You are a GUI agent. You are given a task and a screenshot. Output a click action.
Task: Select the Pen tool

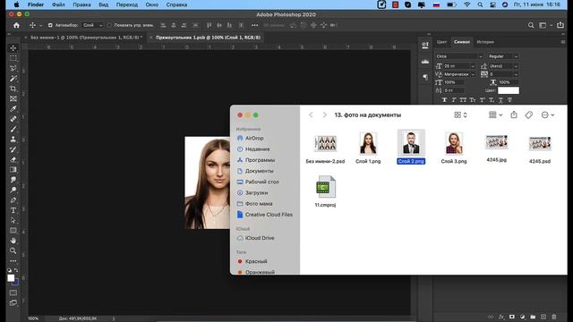click(x=13, y=200)
